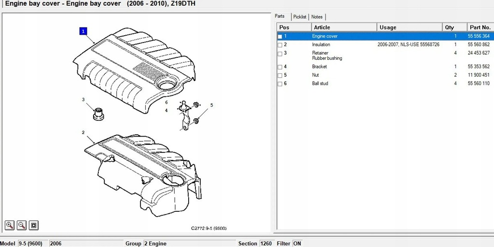Tick the checkbox for position 6 Ball stud

click(x=280, y=84)
